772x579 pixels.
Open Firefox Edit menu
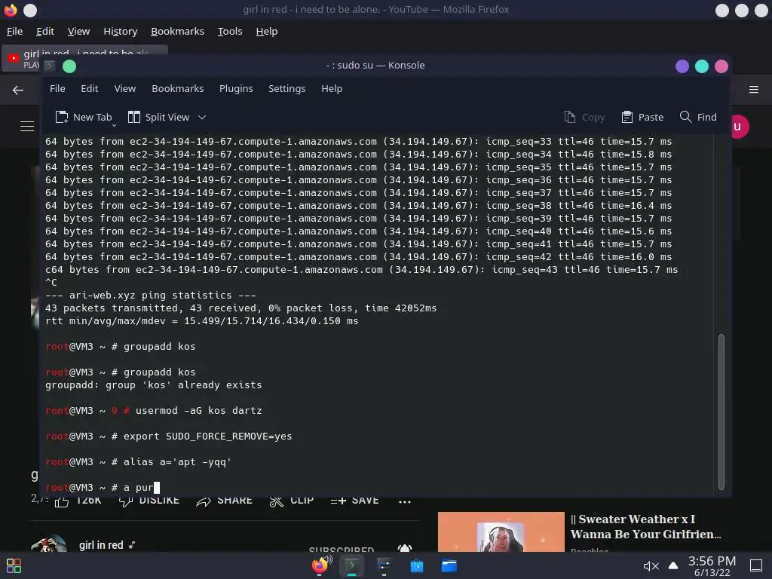click(44, 32)
